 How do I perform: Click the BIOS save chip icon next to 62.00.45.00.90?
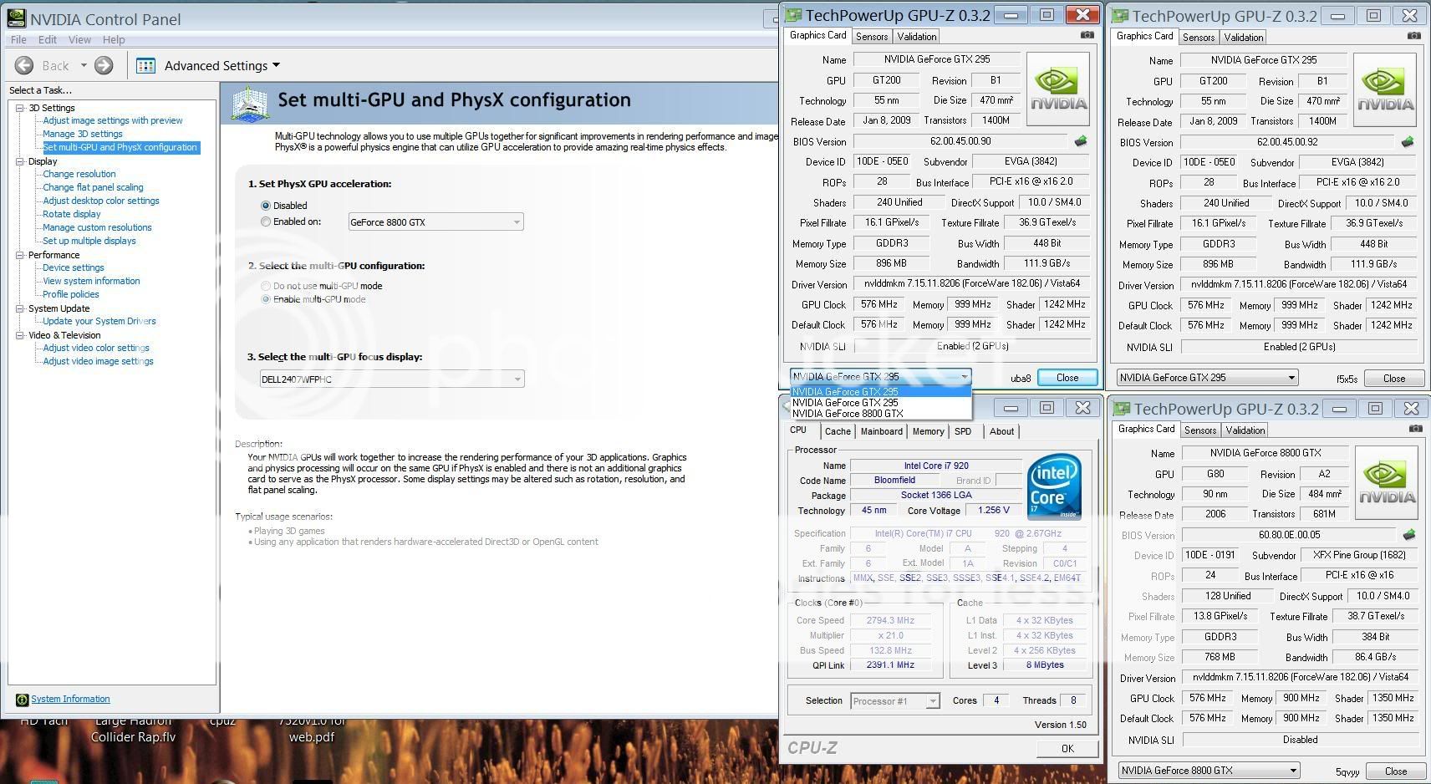point(1081,141)
